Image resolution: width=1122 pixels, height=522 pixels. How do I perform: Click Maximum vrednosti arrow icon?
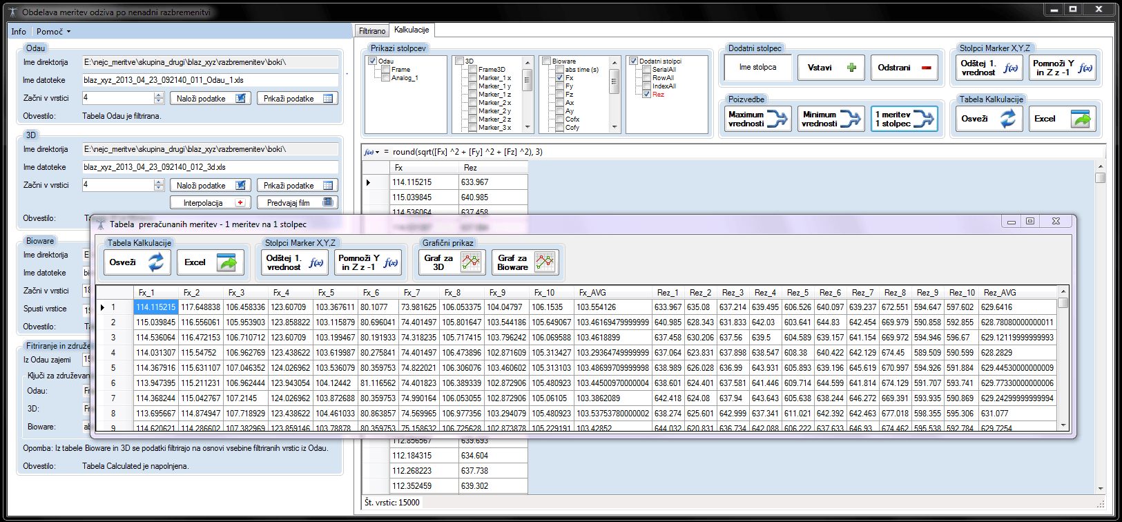tap(777, 119)
